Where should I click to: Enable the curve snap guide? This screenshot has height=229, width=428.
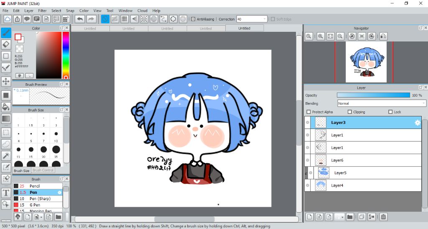[163, 19]
